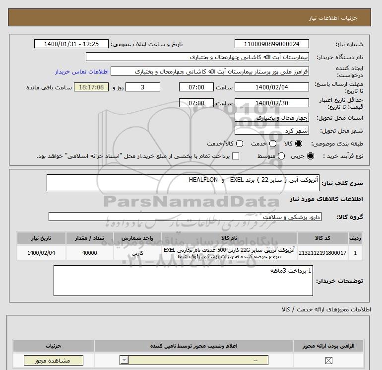
Task: Click the remaining days field showing 3
Action: (x=143, y=87)
